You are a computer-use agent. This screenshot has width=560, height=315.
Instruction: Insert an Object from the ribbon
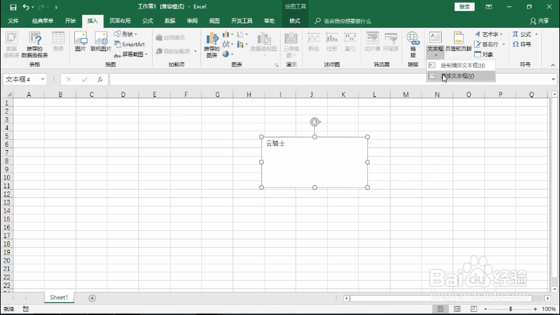coord(484,54)
